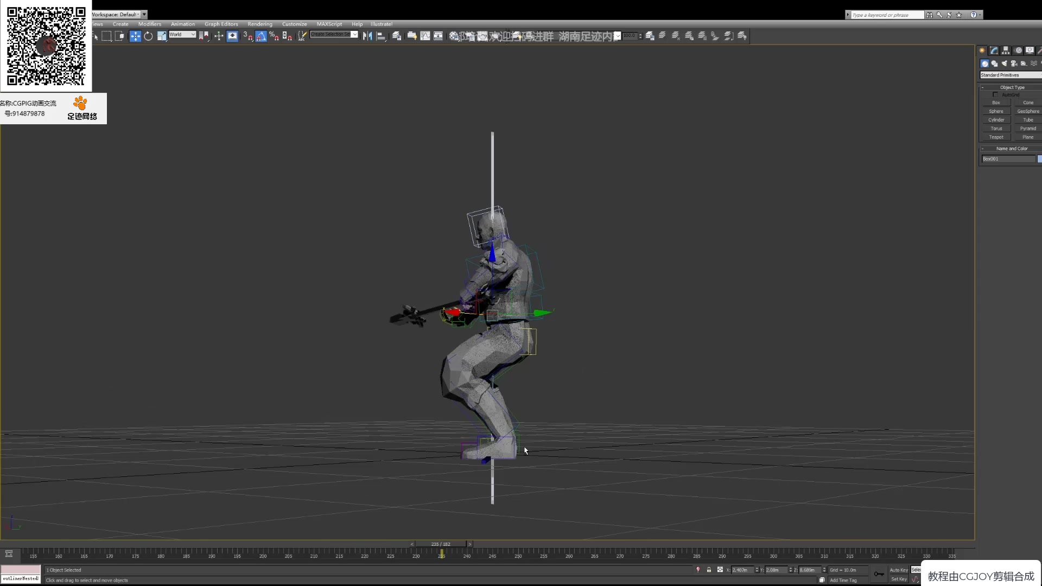The height and width of the screenshot is (586, 1042).
Task: Toggle Keyboard Shortcut Override icon
Action: pos(232,36)
